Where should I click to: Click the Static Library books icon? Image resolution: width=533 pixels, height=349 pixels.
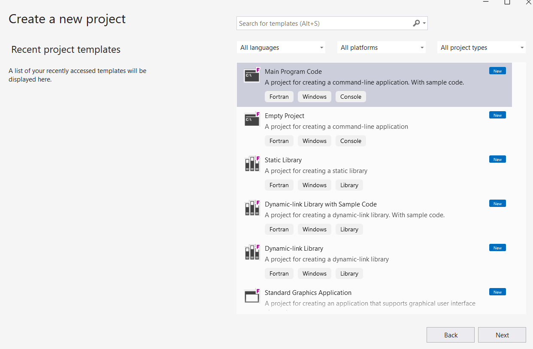[252, 164]
